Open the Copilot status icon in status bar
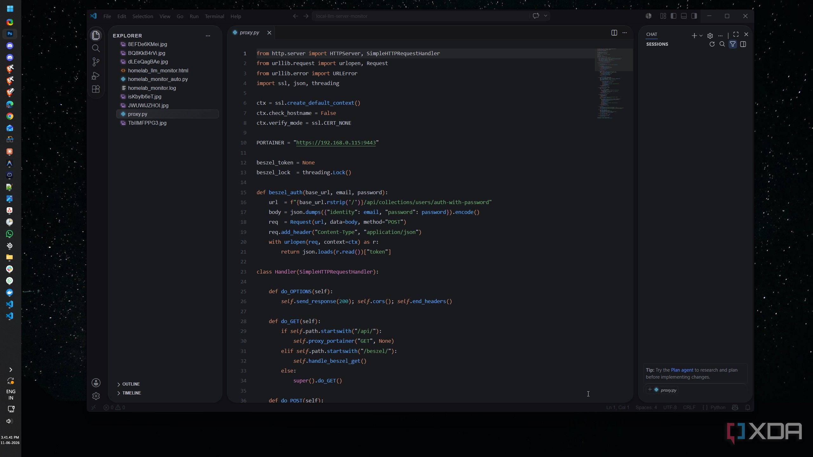Image resolution: width=813 pixels, height=457 pixels. 735,407
